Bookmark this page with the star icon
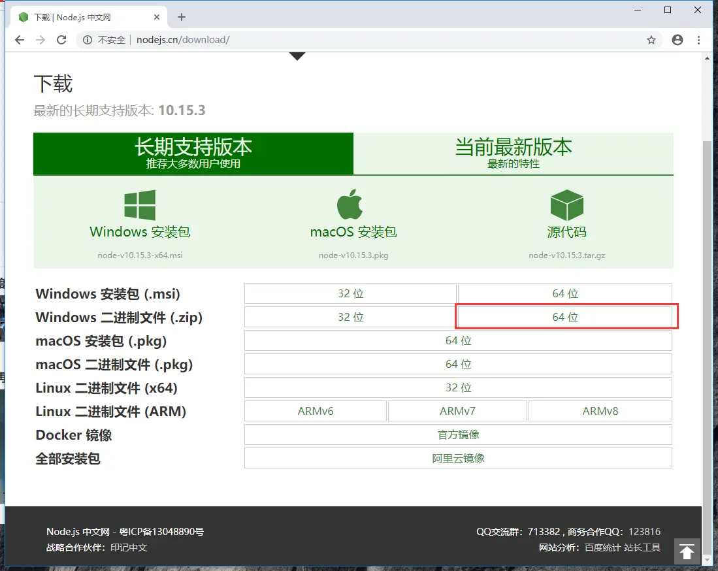This screenshot has height=571, width=718. pyautogui.click(x=651, y=40)
